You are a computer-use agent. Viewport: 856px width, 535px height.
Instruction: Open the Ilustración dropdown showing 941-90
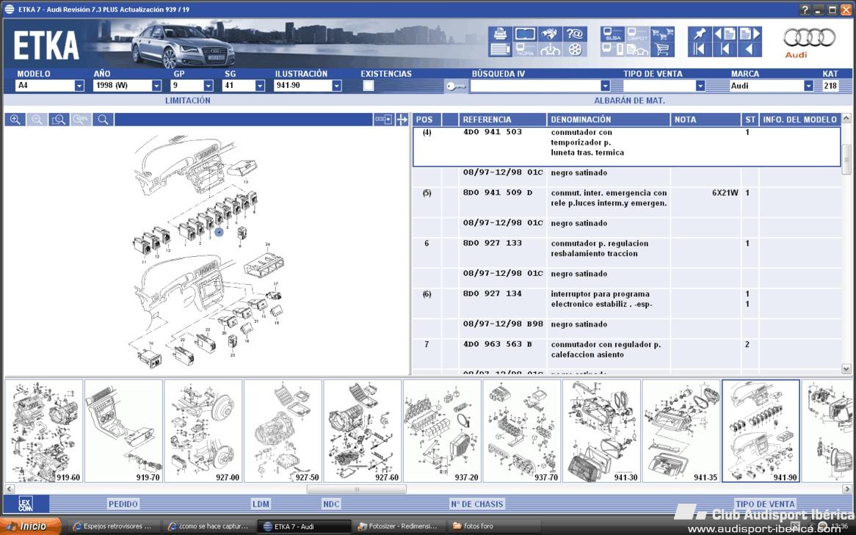pos(337,86)
